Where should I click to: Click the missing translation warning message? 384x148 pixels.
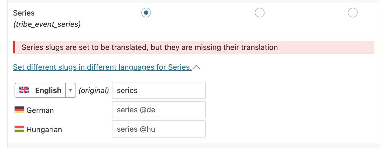(150, 47)
